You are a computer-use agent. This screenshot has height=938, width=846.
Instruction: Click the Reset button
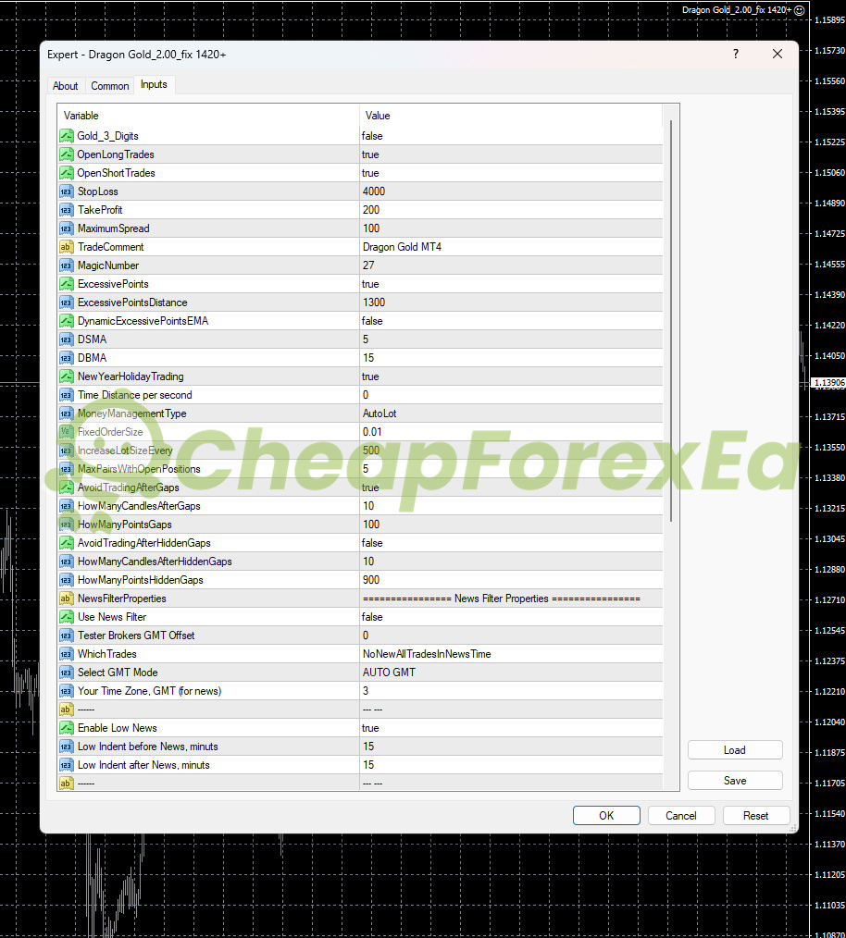[755, 815]
